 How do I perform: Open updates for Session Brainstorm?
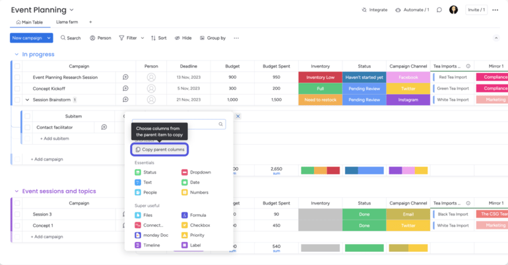pyautogui.click(x=125, y=100)
